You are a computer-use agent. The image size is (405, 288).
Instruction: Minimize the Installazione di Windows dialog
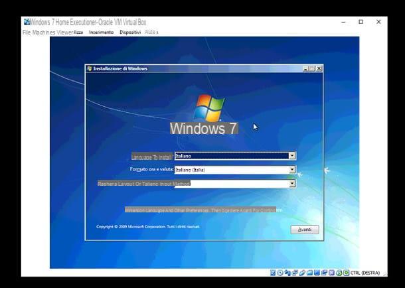point(306,68)
